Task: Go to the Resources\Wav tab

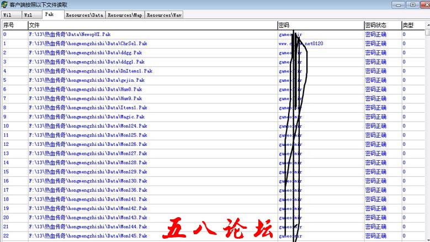Action: 164,15
